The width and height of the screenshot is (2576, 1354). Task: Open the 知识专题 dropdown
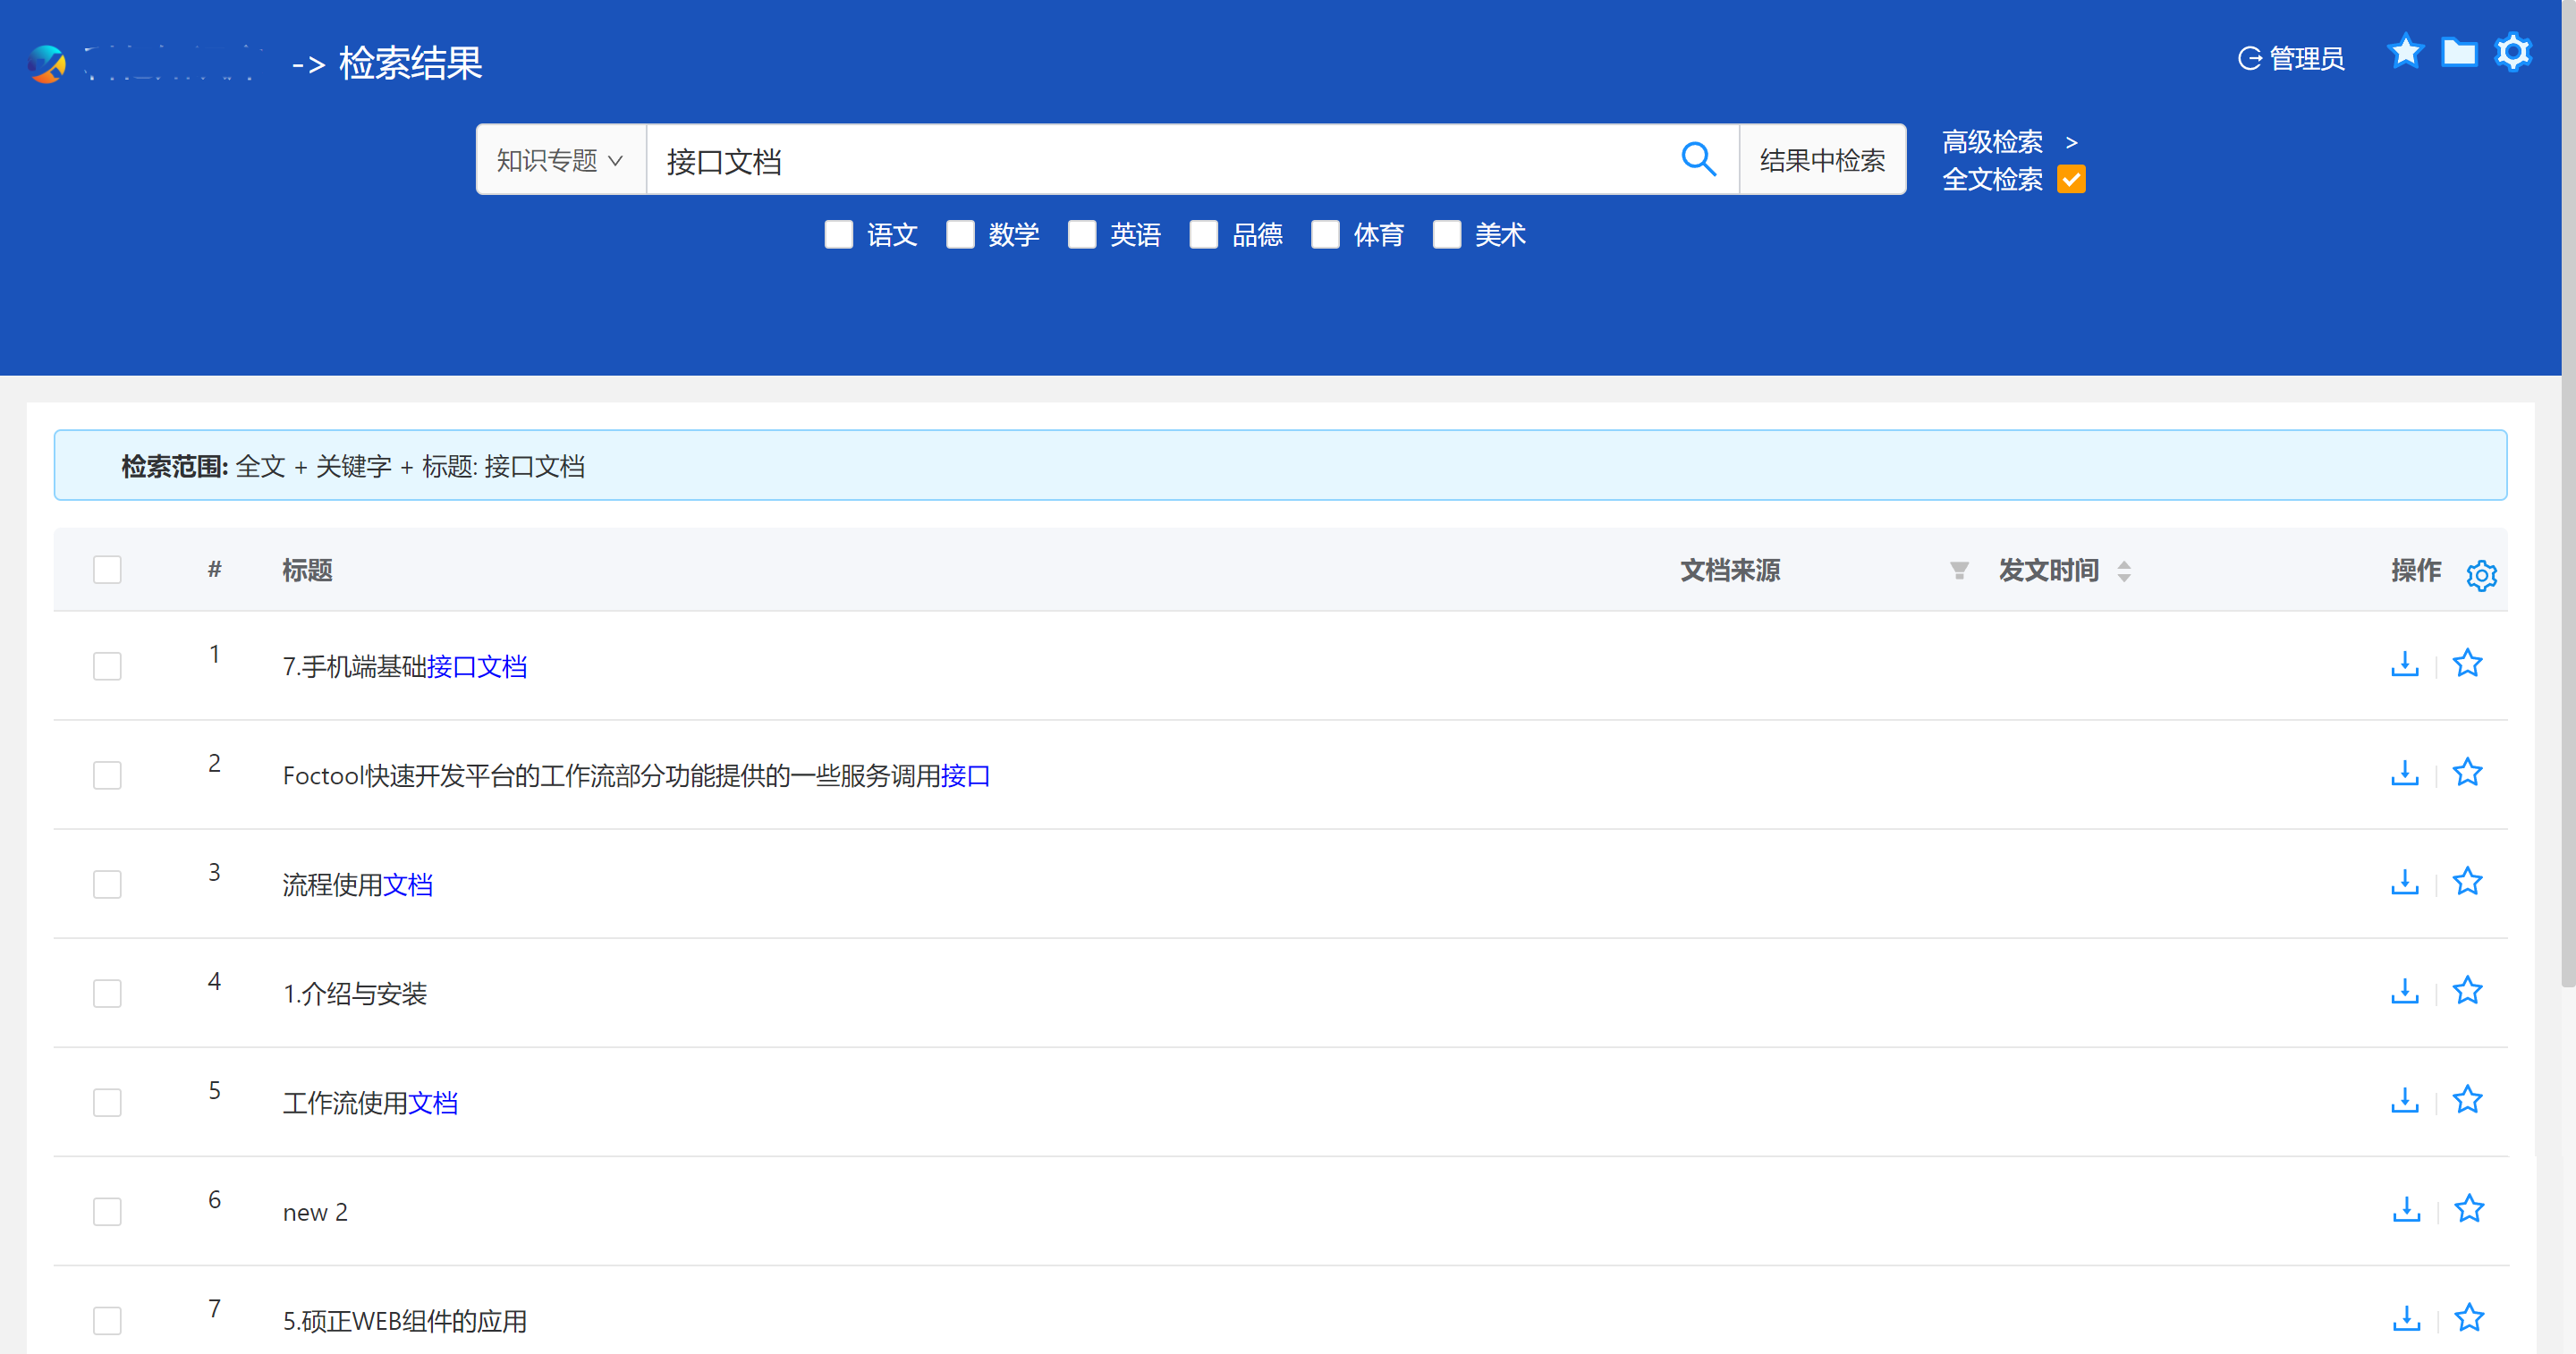tap(561, 160)
